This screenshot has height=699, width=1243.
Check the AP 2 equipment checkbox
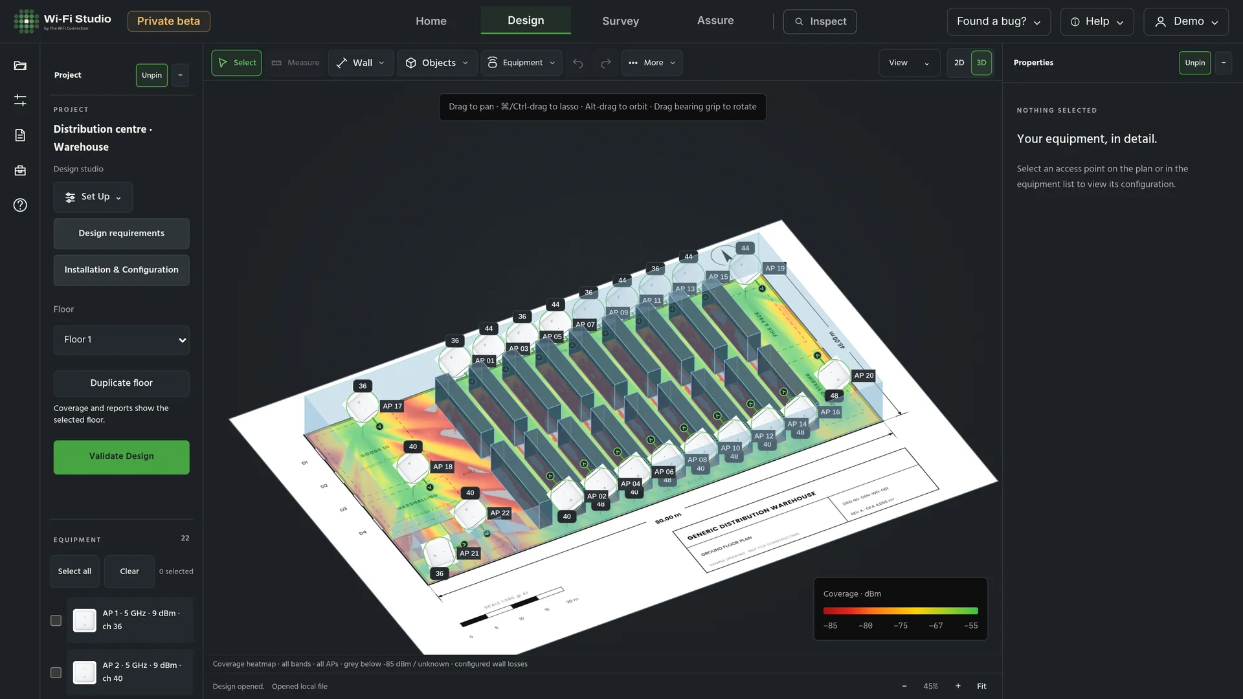[56, 672]
